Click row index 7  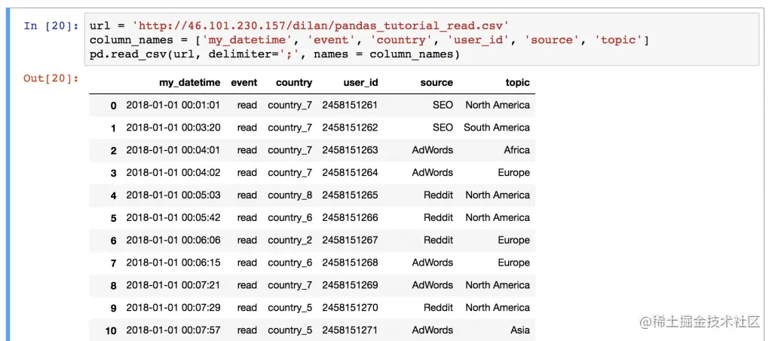[114, 263]
